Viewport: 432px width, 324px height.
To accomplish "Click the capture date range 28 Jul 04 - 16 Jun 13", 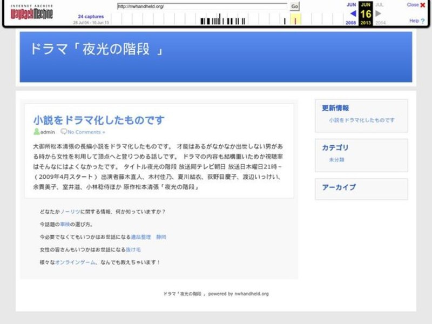I will [x=91, y=23].
